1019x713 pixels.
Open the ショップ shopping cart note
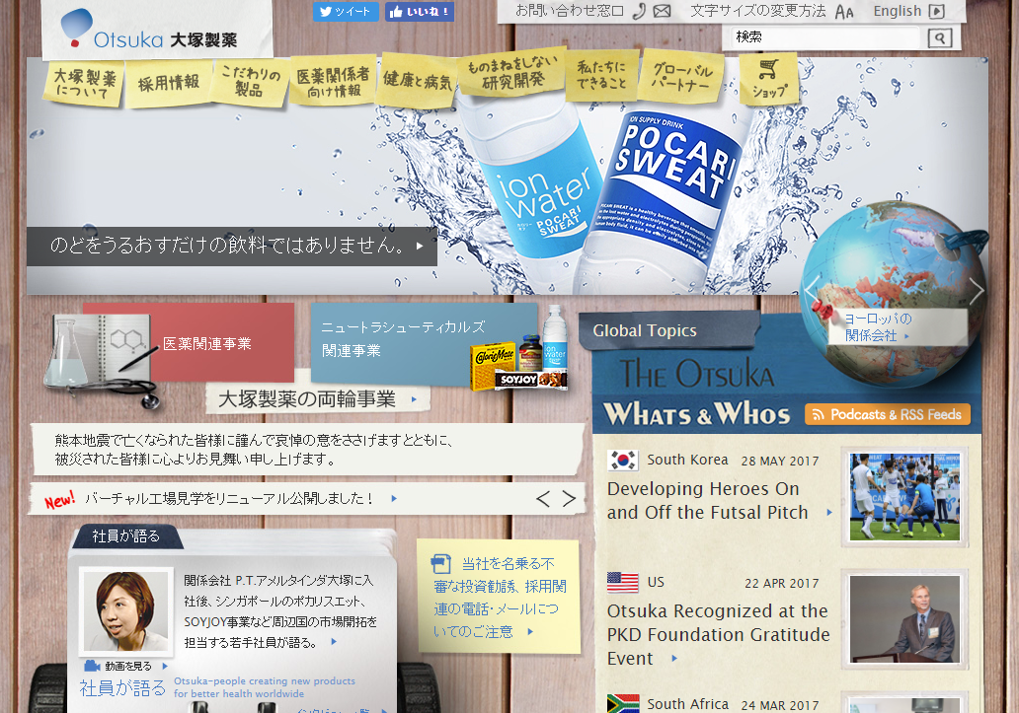[769, 79]
